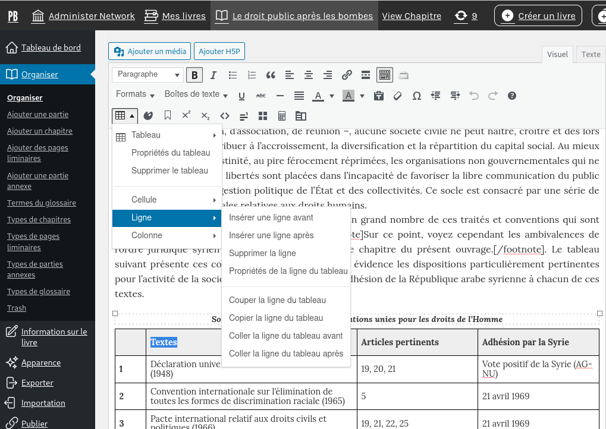Viewport: 606px width, 429px height.
Task: Toggle italic formatting
Action: tap(213, 75)
